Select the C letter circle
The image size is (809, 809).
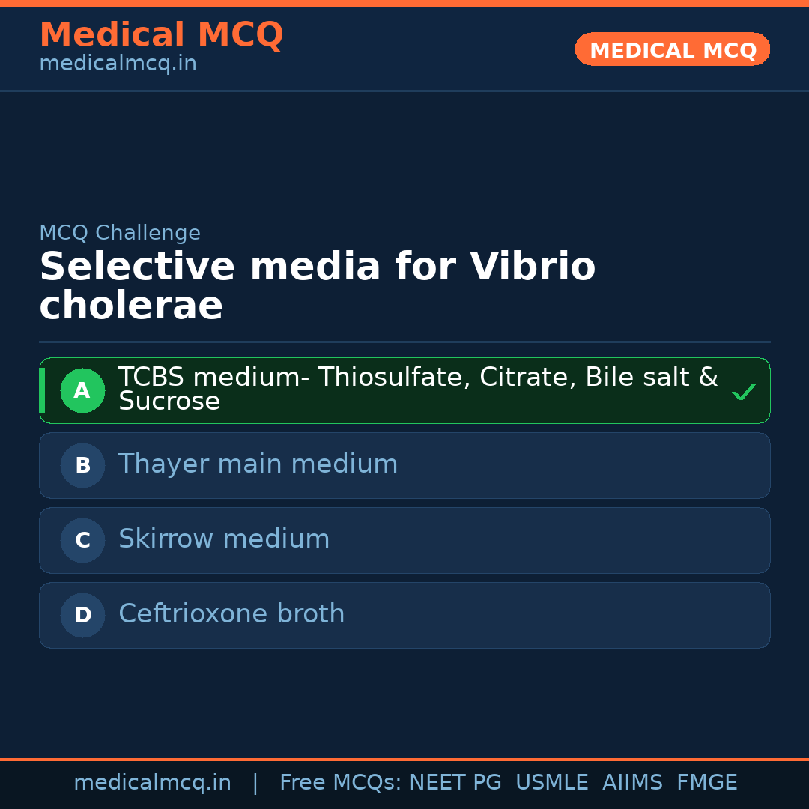(x=82, y=540)
